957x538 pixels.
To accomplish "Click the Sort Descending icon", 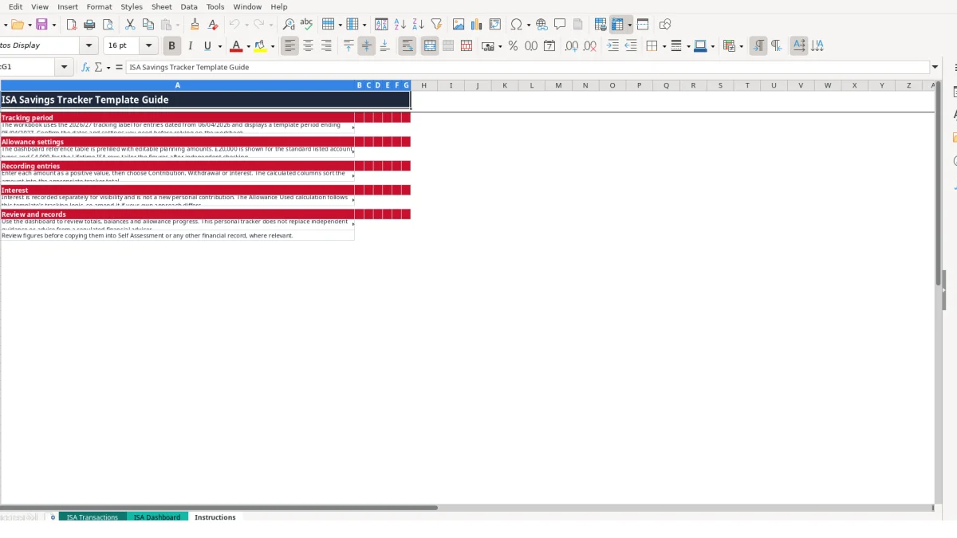I will pyautogui.click(x=418, y=25).
